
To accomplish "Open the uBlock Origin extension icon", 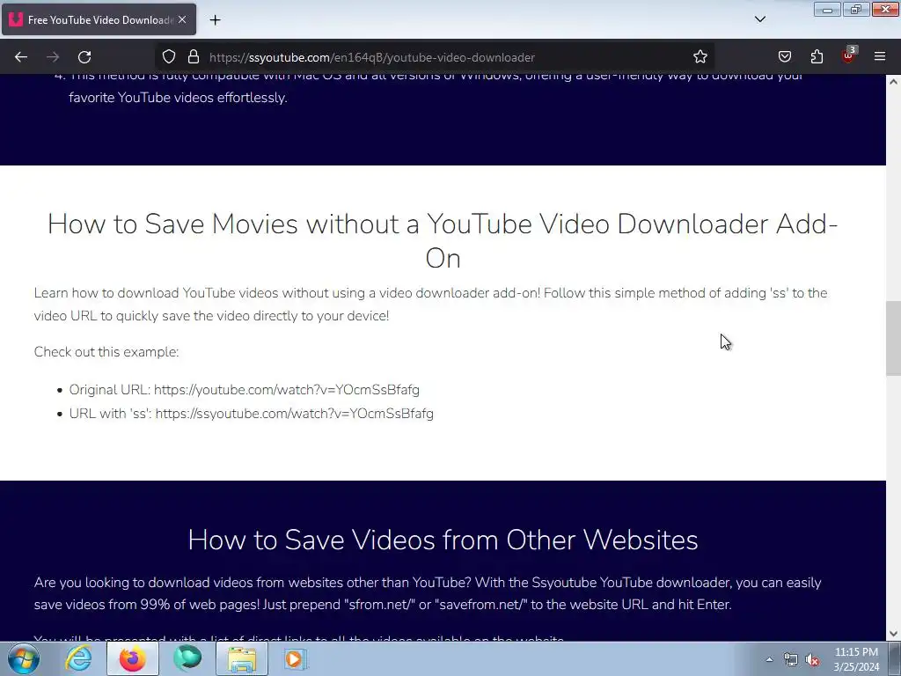I will tap(849, 55).
